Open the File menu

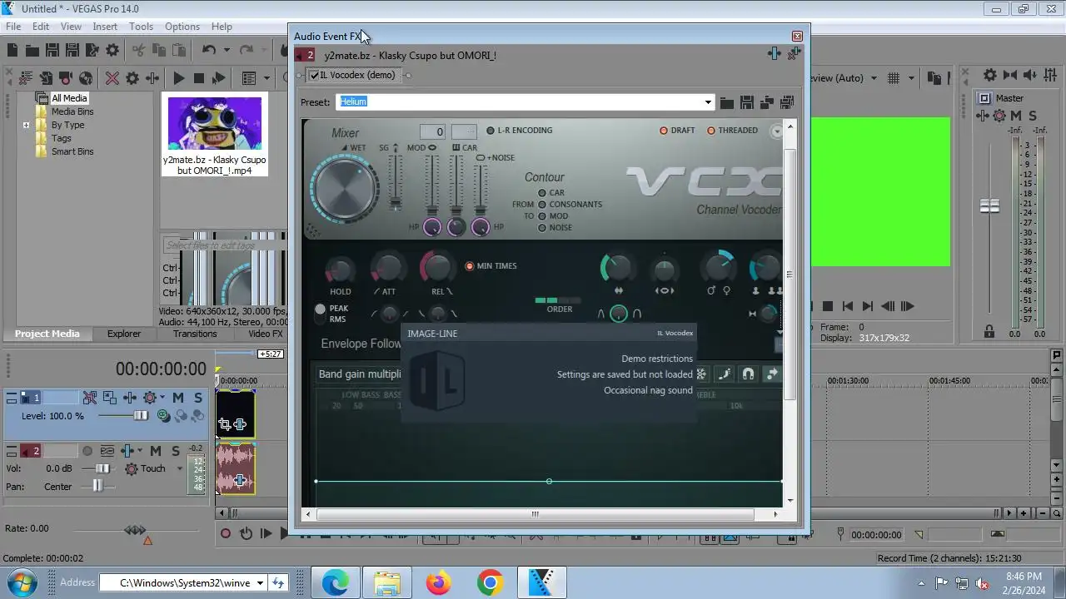click(x=13, y=27)
